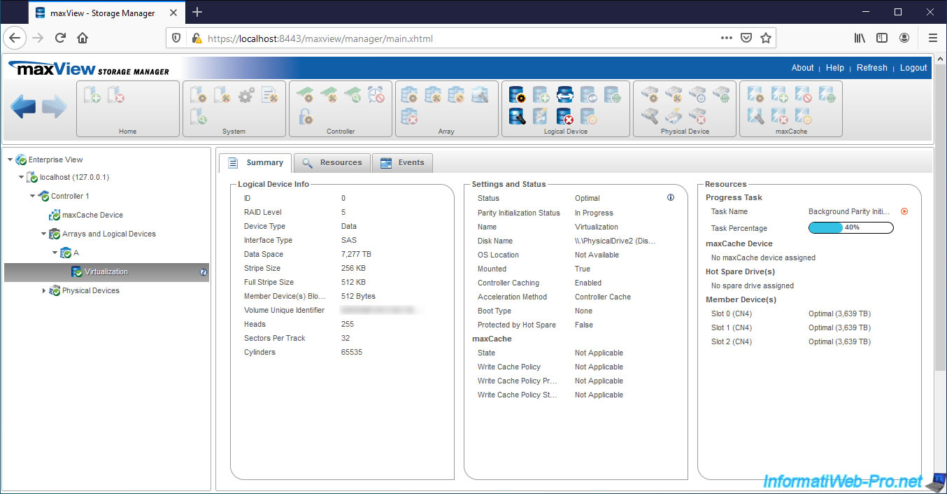Viewport: 947px width, 494px height.
Task: Switch to the Resources tab
Action: [x=332, y=162]
